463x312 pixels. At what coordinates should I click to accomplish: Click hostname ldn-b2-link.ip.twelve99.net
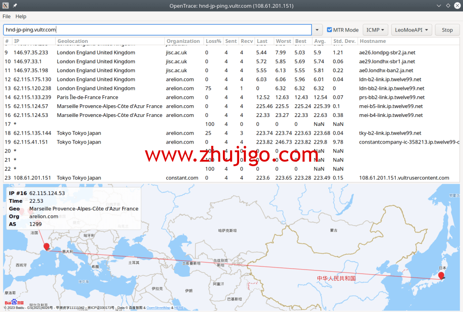[x=390, y=79]
